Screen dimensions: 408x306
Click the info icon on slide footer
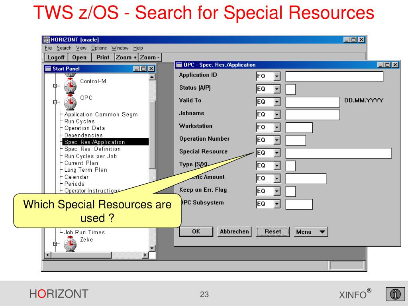(395, 294)
